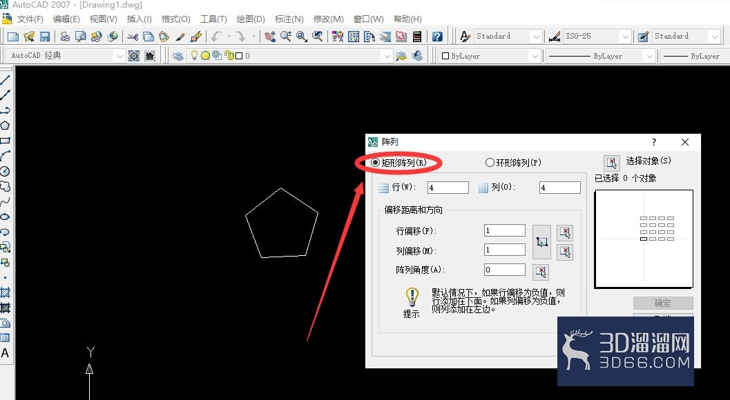
Task: Click the Save diskette icon
Action: point(45,37)
